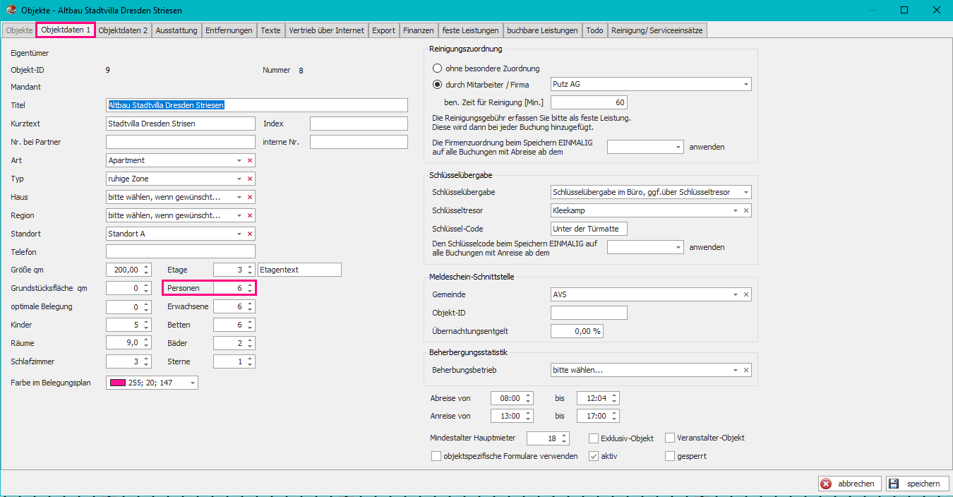Increase the Abreise von 08:00 time

(x=528, y=395)
